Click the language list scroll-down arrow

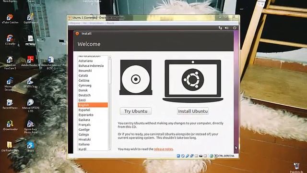coord(110,149)
